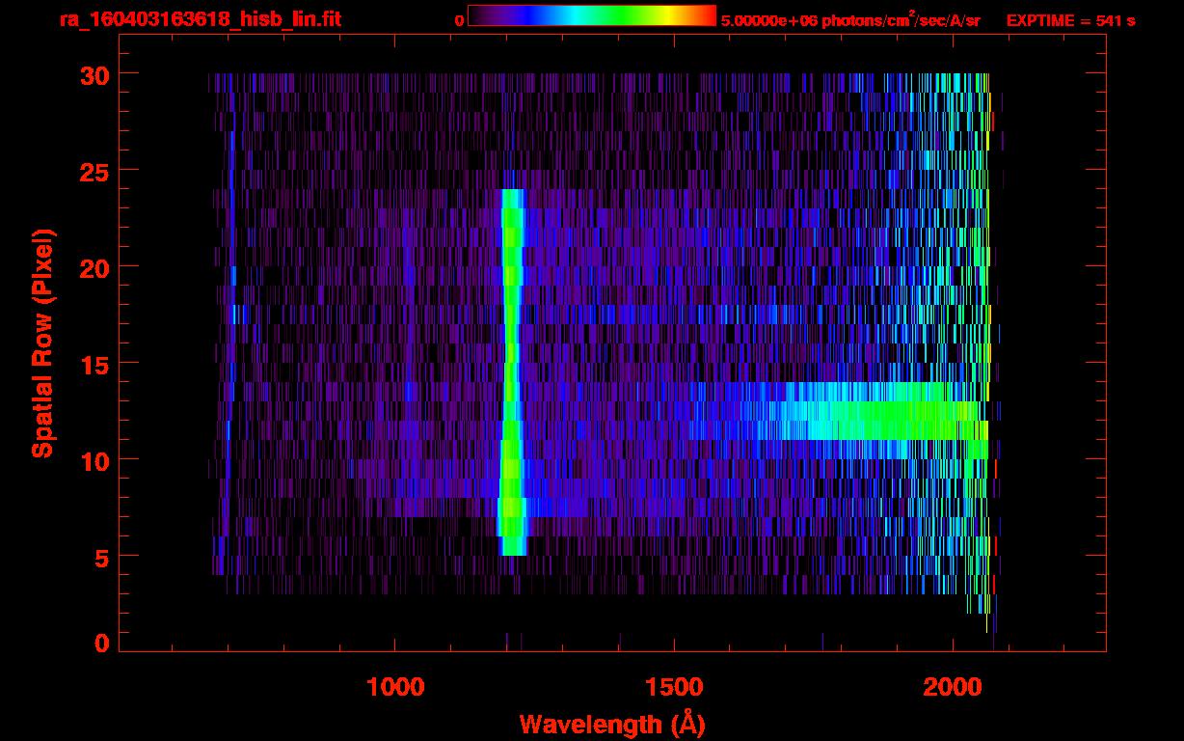Image resolution: width=1184 pixels, height=741 pixels.
Task: Click the filename ra_160403163618_hisb_lin.fit
Action: pyautogui.click(x=200, y=19)
